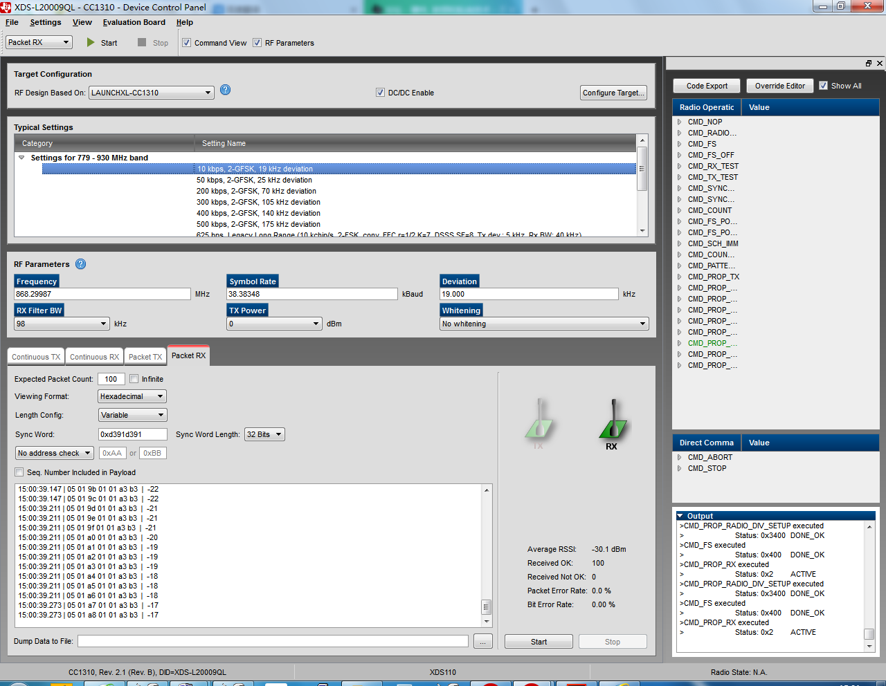This screenshot has width=886, height=686.
Task: Open the RX Filter BW dropdown
Action: pyautogui.click(x=62, y=323)
